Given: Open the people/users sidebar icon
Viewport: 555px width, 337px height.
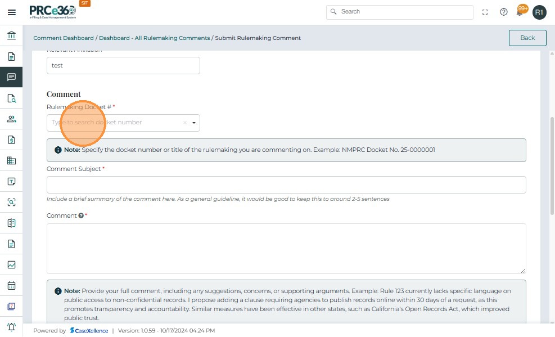Looking at the screenshot, I should (11, 119).
